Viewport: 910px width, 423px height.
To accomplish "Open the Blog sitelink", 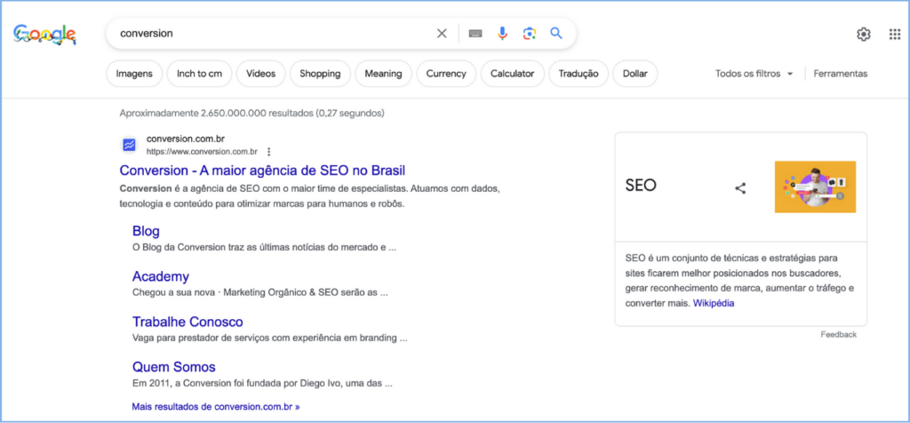I will 146,231.
